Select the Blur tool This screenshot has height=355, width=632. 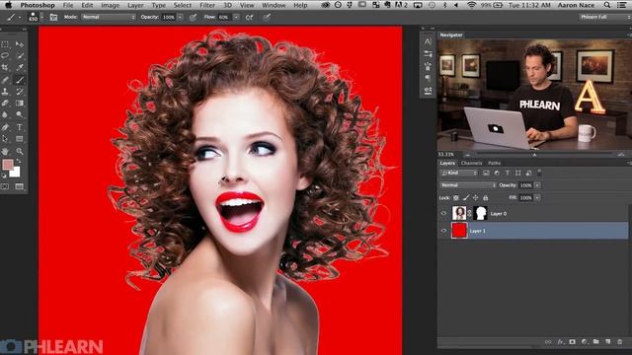(5, 114)
